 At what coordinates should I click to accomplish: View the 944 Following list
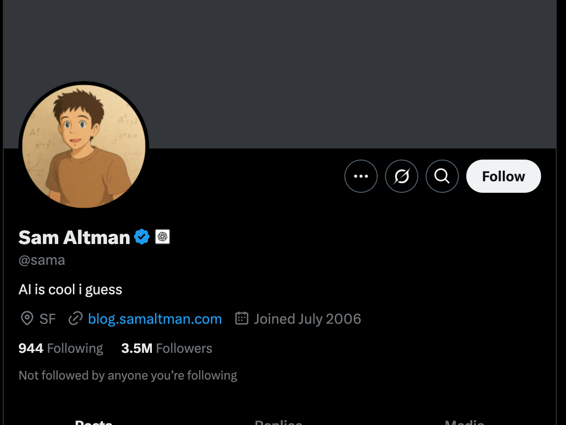click(x=60, y=348)
